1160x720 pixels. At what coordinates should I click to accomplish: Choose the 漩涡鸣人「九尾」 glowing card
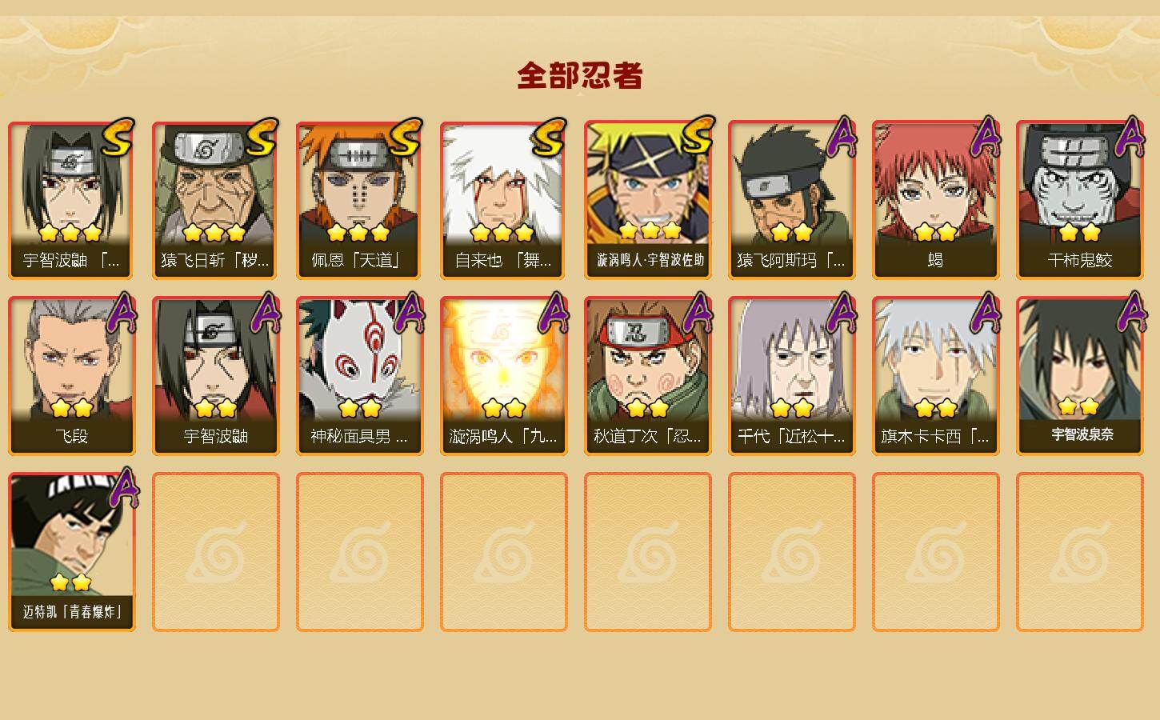click(x=504, y=376)
